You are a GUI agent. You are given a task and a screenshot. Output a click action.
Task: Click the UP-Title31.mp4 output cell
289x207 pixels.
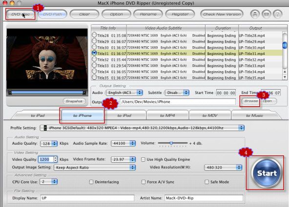click(x=252, y=54)
